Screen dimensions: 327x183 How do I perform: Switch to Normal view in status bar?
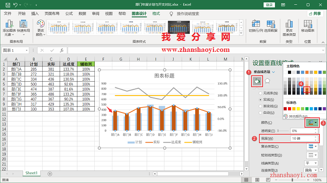pyautogui.click(x=246, y=180)
